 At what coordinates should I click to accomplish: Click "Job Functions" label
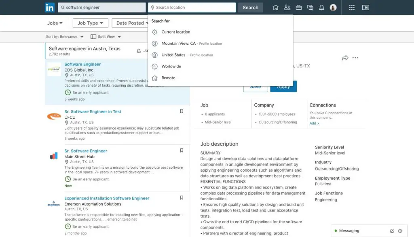point(329,193)
